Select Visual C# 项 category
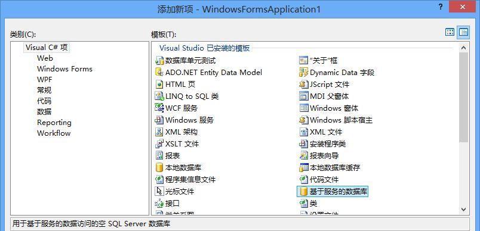The width and height of the screenshot is (480, 231). (x=47, y=48)
